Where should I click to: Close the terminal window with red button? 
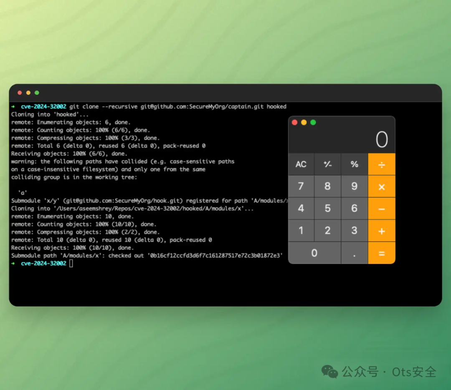tap(20, 93)
